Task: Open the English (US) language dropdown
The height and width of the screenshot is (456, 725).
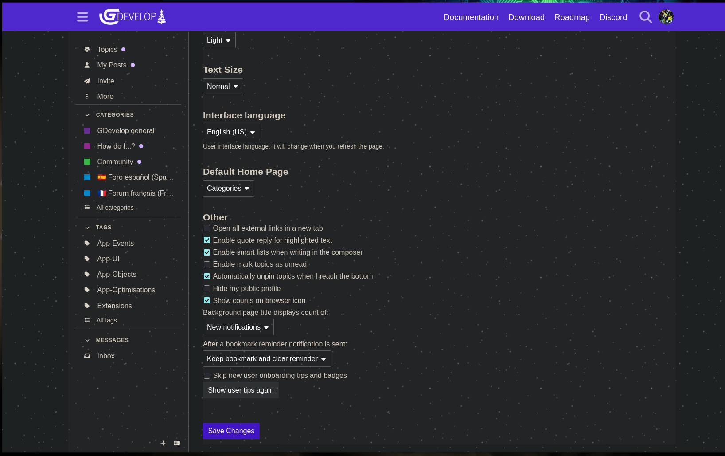Action: click(231, 132)
